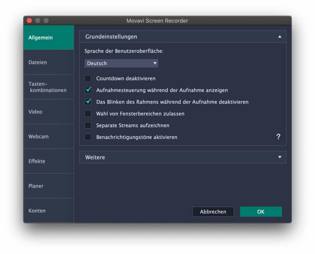Enable Countdown deaktivieren
315x254 pixels.
tap(88, 79)
